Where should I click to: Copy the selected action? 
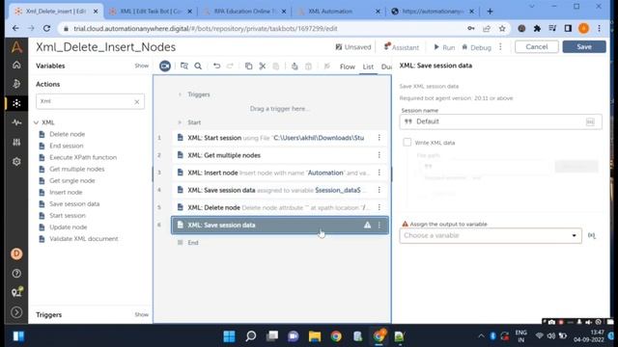pyautogui.click(x=248, y=67)
